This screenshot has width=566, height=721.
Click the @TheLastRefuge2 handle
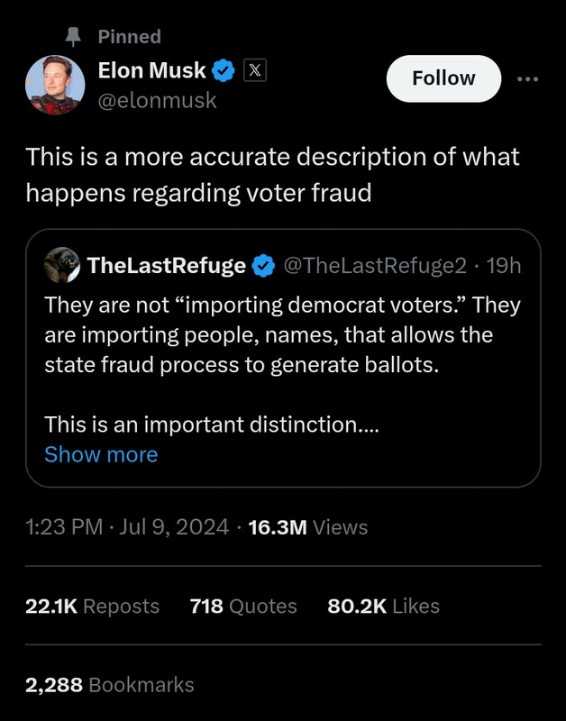(375, 265)
